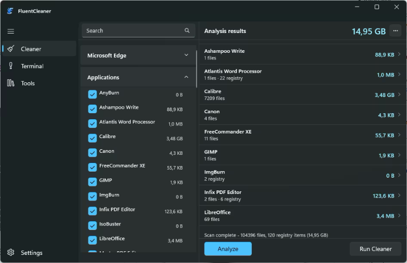407x263 pixels.
Task: Toggle the ImgBurn checkbox
Action: [x=92, y=196]
